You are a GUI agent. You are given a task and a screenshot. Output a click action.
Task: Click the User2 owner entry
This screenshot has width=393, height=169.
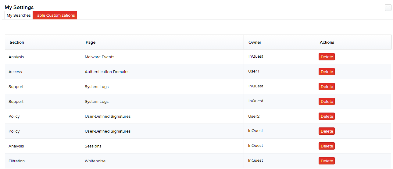click(x=254, y=117)
